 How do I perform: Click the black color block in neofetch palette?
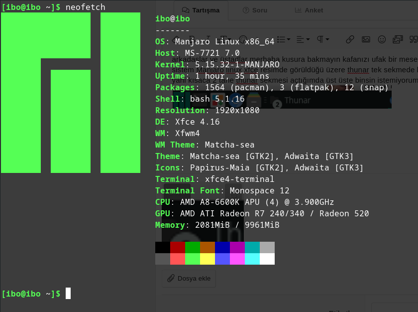(163, 247)
